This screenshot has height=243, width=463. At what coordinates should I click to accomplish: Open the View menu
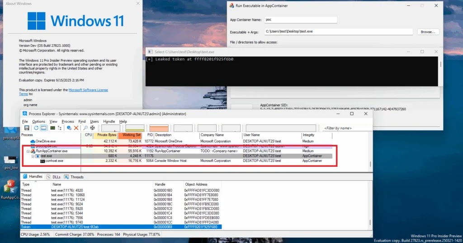(53, 121)
